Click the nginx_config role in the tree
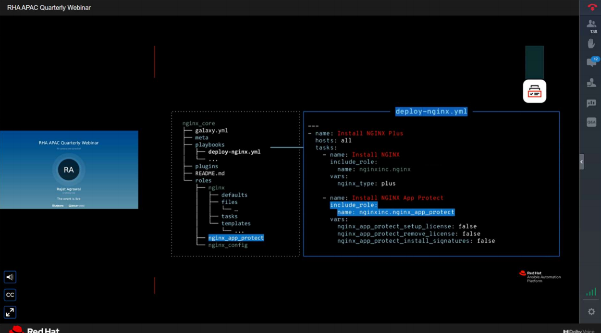The width and height of the screenshot is (601, 333). [x=228, y=245]
